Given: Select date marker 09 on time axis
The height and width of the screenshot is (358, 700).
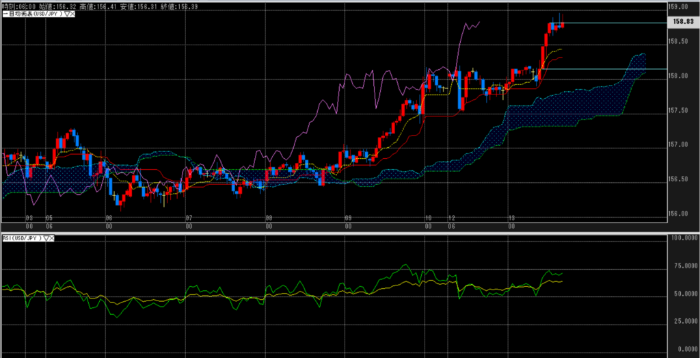Looking at the screenshot, I should tap(347, 219).
